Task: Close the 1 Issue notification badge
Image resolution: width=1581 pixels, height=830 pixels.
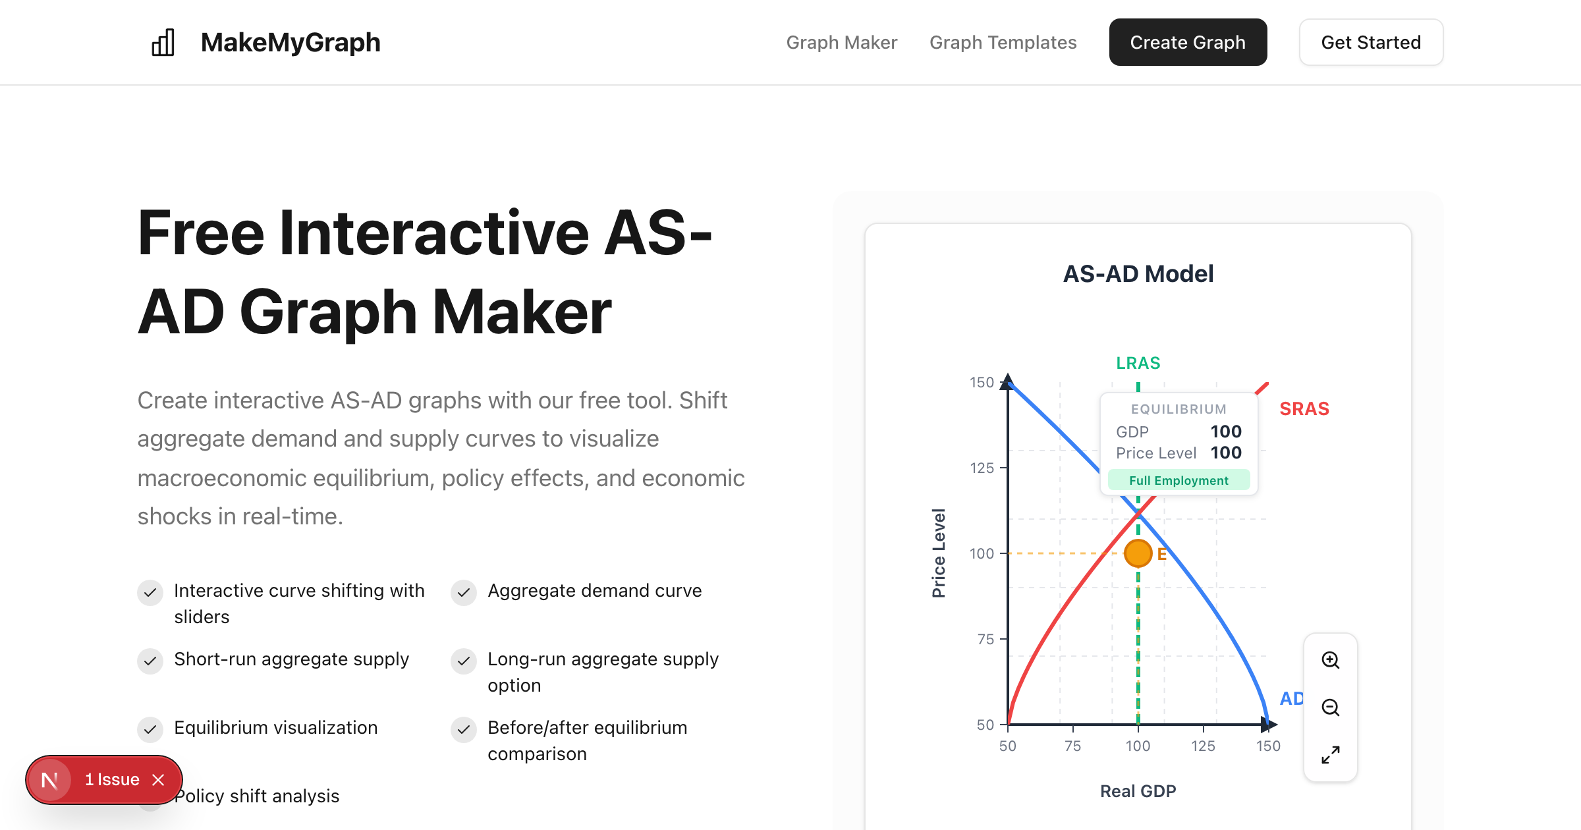Action: [158, 780]
